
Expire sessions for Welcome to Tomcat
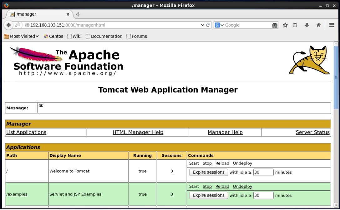click(x=209, y=172)
